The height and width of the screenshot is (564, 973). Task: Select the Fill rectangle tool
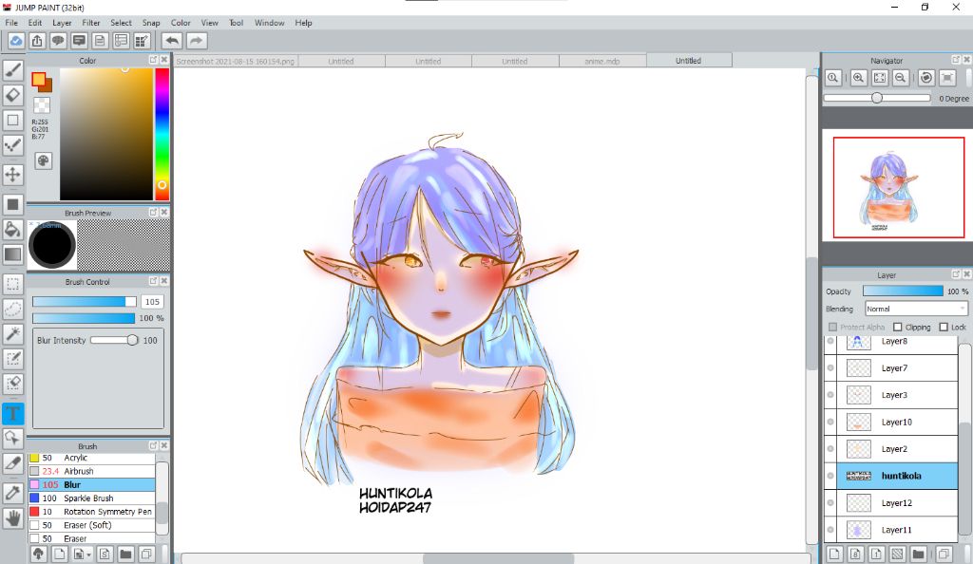13,204
